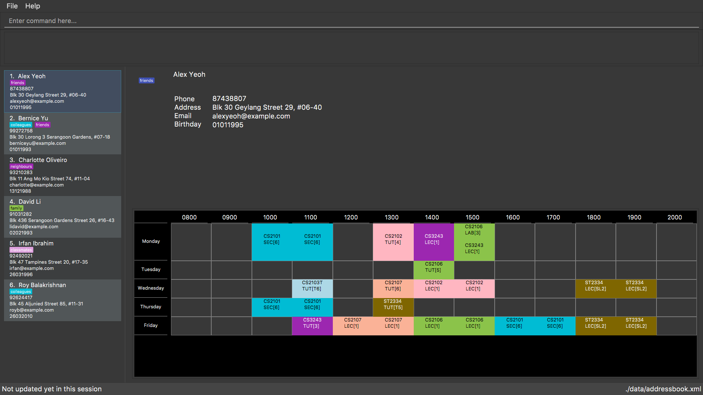Viewport: 703px width, 395px height.
Task: Click Friday 1600 CS2101 SEC[6] slot
Action: 515,326
